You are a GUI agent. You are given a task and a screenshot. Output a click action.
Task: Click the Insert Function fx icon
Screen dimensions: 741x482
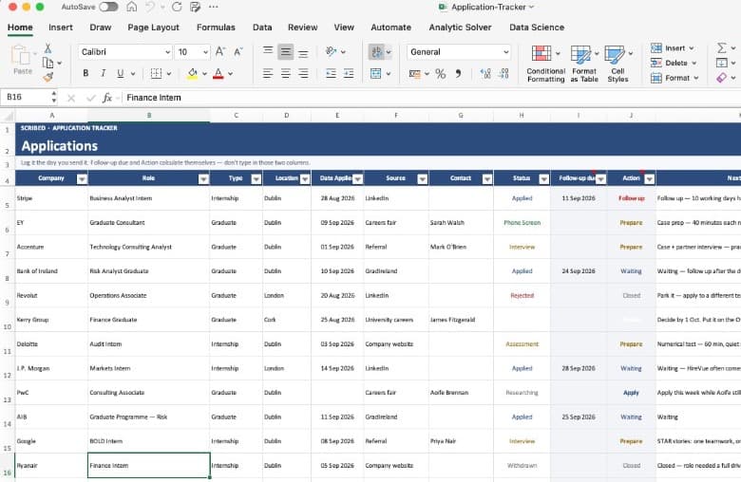coord(107,98)
